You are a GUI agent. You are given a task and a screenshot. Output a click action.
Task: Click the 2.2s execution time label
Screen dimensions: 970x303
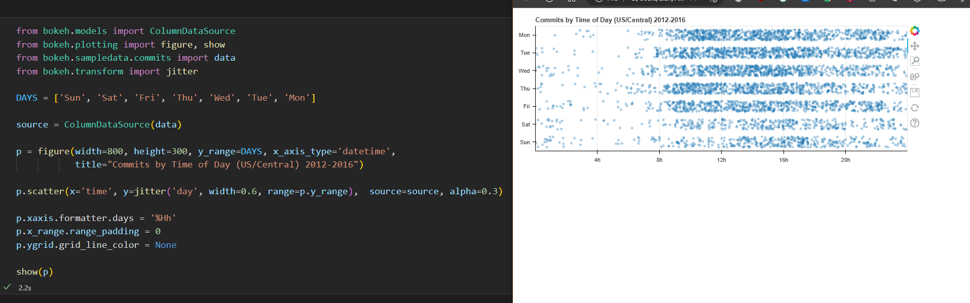pos(25,288)
